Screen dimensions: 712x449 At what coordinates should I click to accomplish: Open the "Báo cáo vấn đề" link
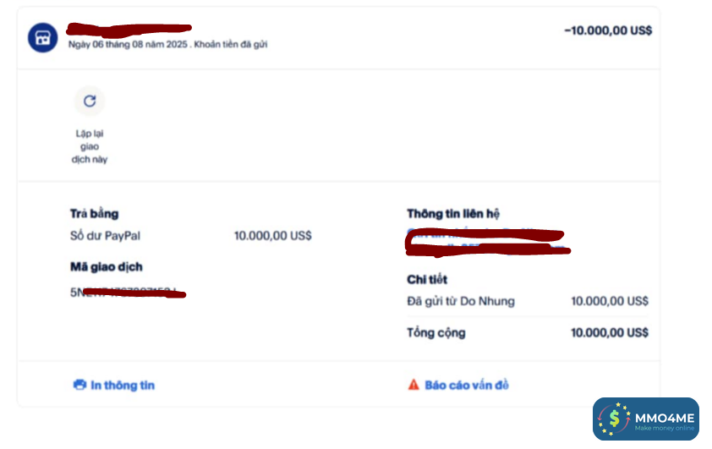pos(467,386)
